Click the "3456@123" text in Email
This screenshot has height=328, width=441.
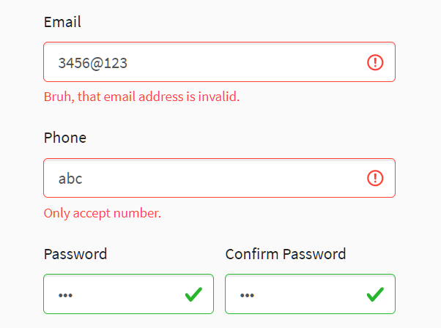93,63
